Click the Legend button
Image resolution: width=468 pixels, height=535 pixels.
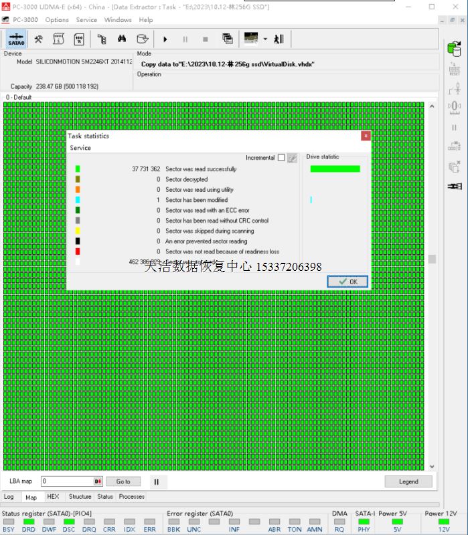pos(408,481)
